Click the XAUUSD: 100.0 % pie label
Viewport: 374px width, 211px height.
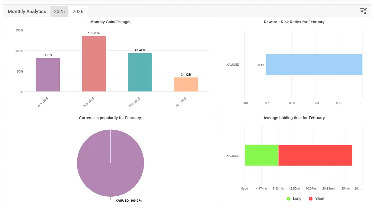(128, 201)
